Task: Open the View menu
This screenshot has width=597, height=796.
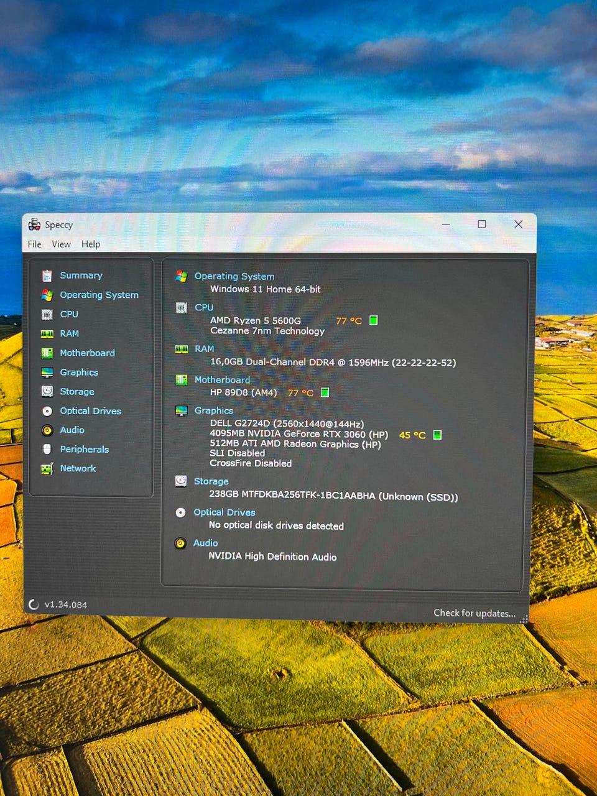Action: (x=61, y=244)
